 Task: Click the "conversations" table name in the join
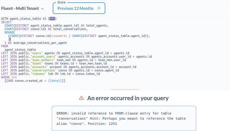(x=44, y=70)
